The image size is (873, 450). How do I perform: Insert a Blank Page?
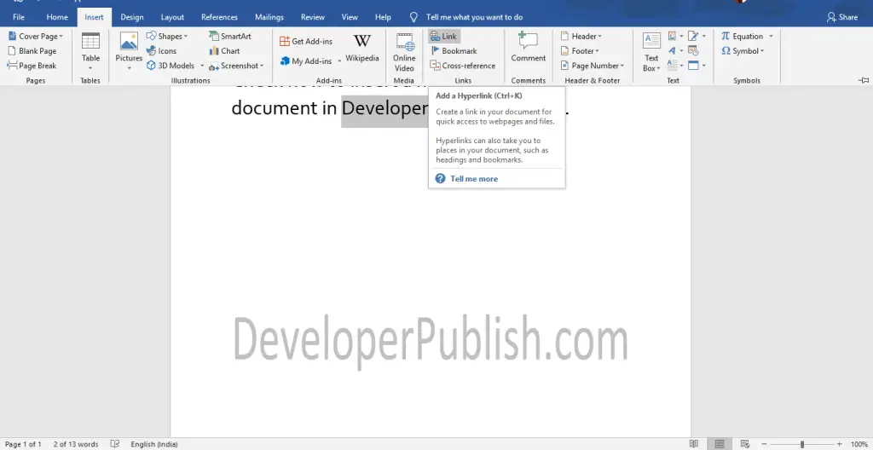(32, 50)
